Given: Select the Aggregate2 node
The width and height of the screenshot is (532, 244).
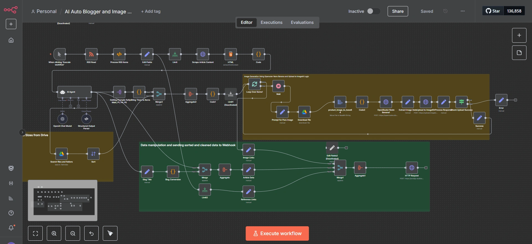Looking at the screenshot, I should 191,94.
